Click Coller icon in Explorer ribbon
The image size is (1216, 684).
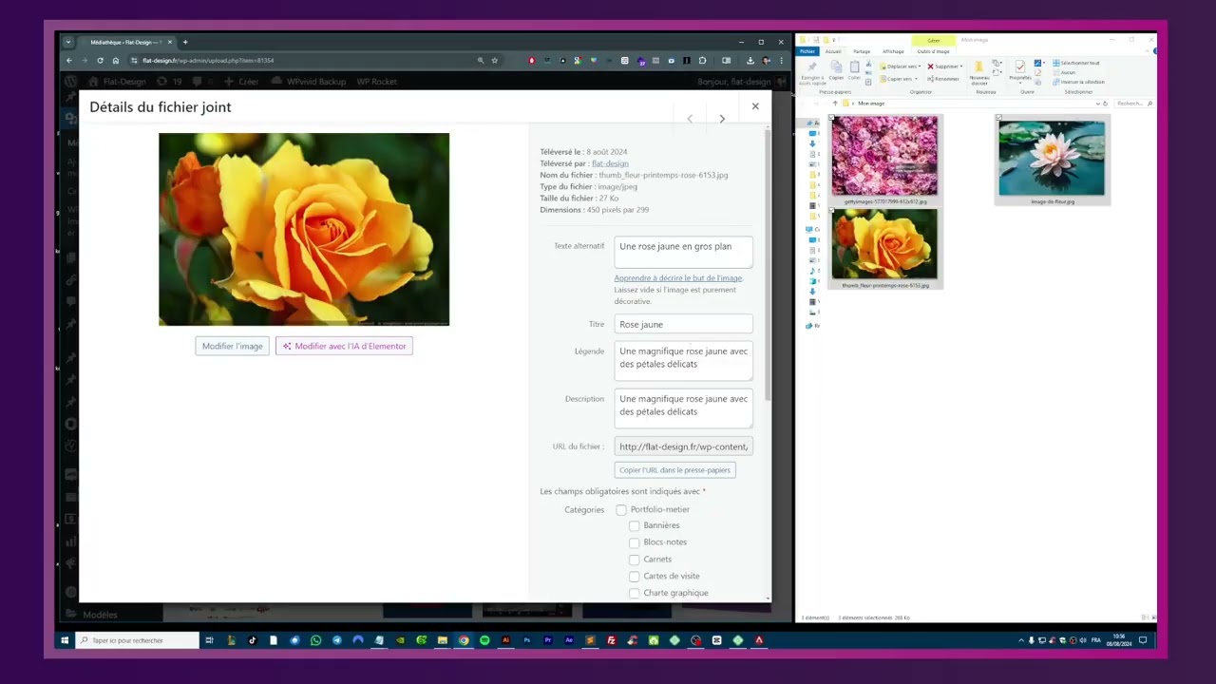click(x=854, y=70)
